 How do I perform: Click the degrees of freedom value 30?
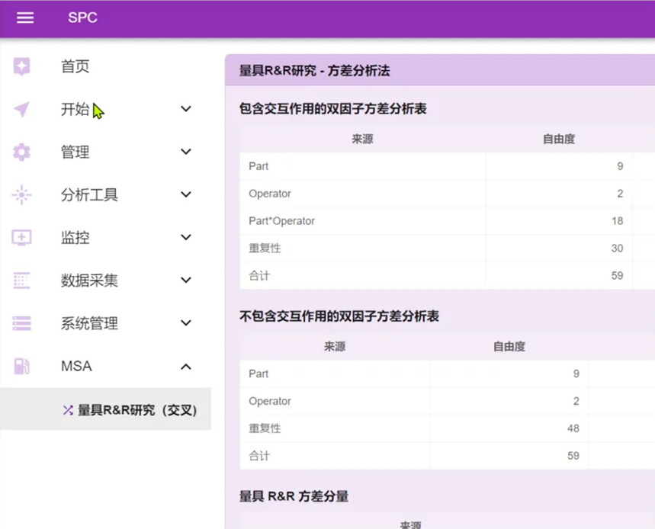(617, 248)
